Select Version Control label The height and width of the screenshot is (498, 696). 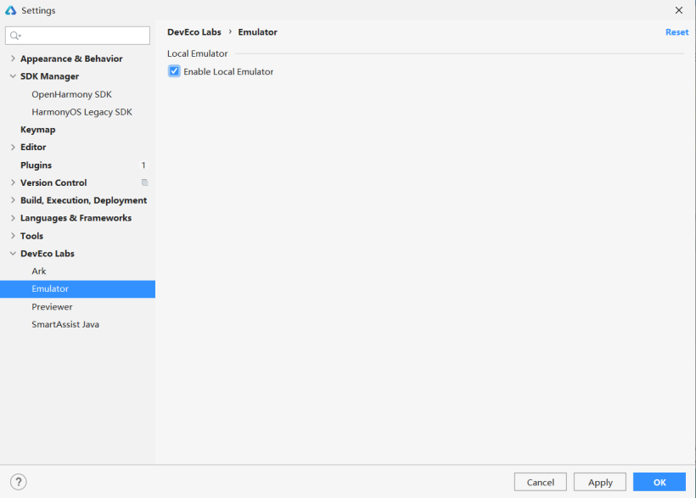point(53,182)
